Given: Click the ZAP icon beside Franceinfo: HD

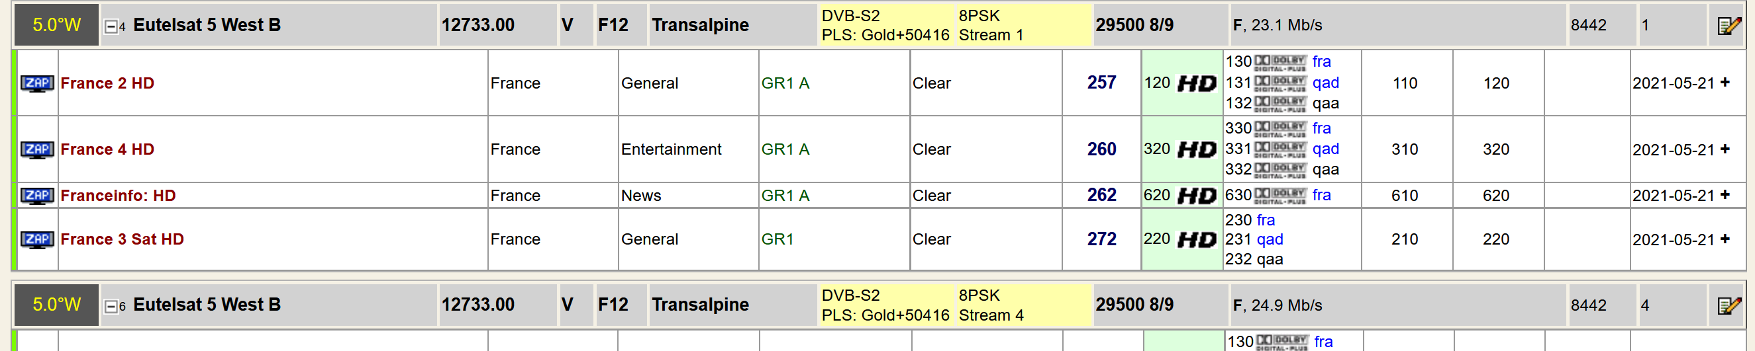Looking at the screenshot, I should (x=37, y=196).
